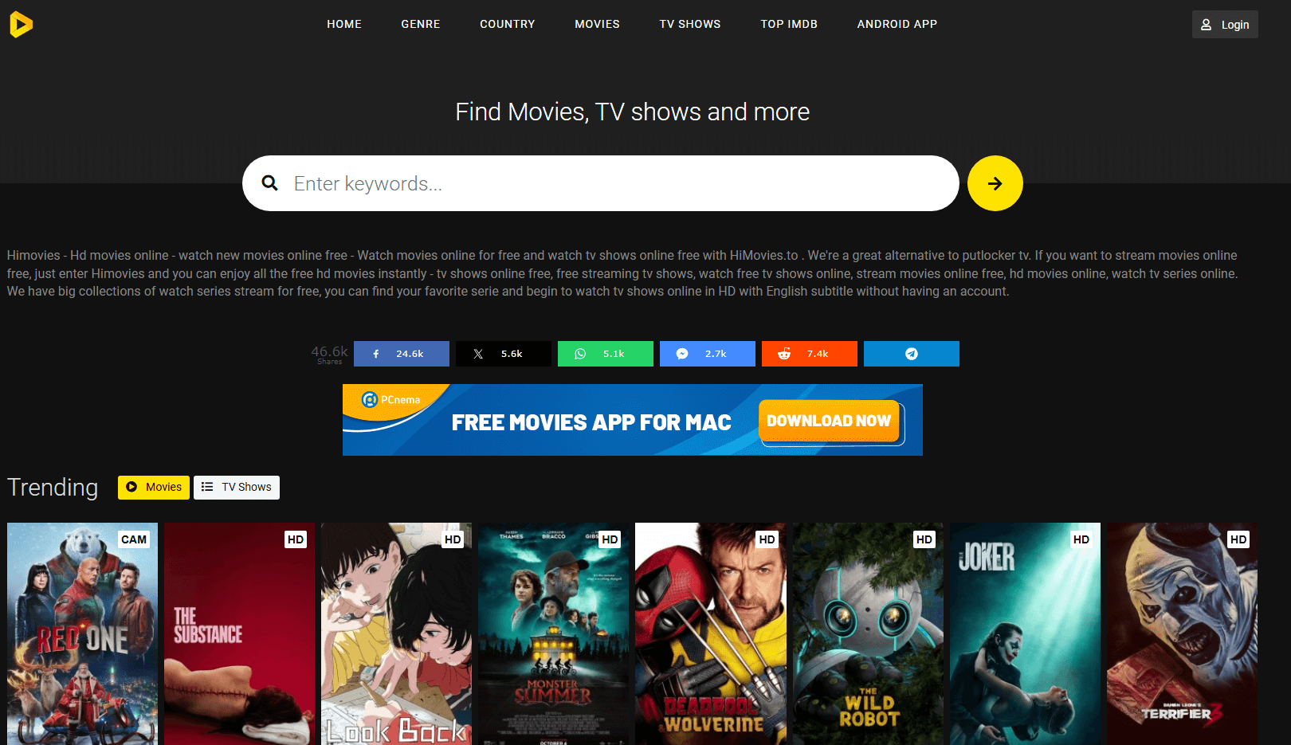Share via X (Twitter) button
Screen dimensions: 1291x745
503,354
